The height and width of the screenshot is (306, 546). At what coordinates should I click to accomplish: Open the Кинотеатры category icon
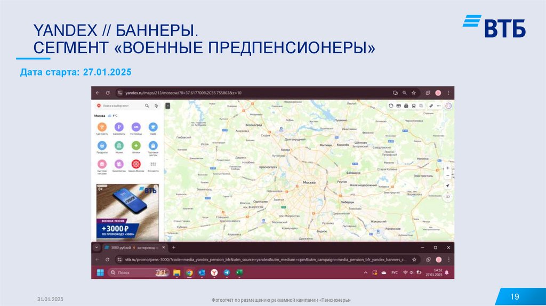point(119,164)
